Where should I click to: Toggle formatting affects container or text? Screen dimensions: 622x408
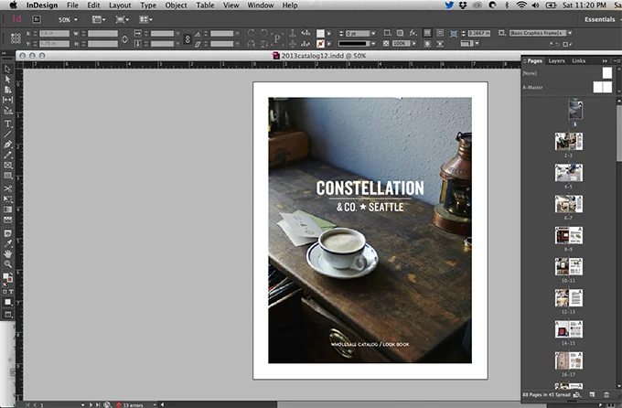point(7,292)
